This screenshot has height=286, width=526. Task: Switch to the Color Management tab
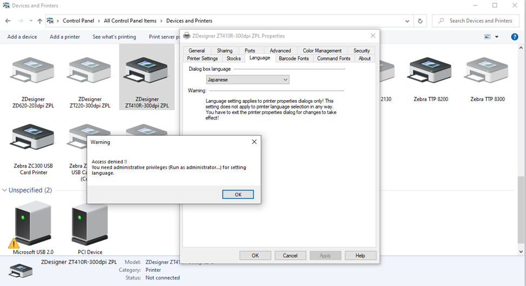322,50
